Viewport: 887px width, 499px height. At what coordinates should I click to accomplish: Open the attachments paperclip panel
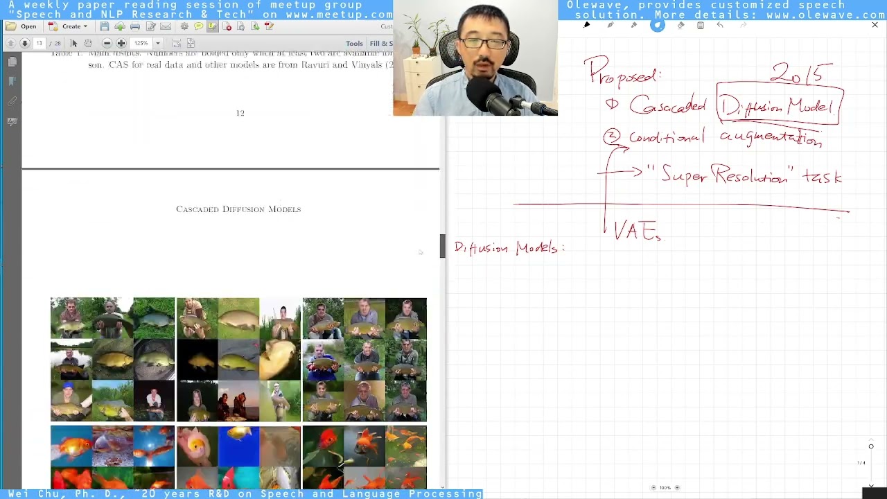(x=12, y=101)
